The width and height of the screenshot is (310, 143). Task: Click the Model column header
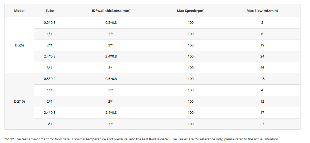pos(19,11)
